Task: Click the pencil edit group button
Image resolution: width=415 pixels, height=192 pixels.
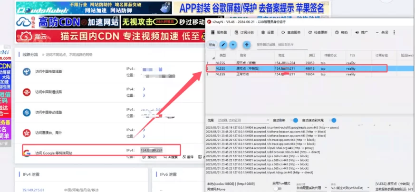Action: [223, 45]
